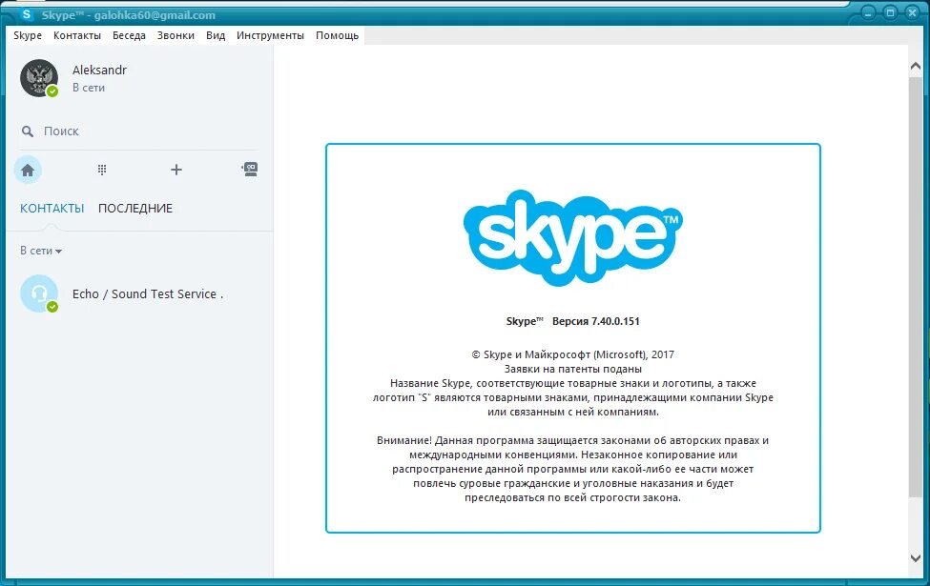Click the vertical scrollbar thumb
This screenshot has width=930, height=586.
pos(916,287)
